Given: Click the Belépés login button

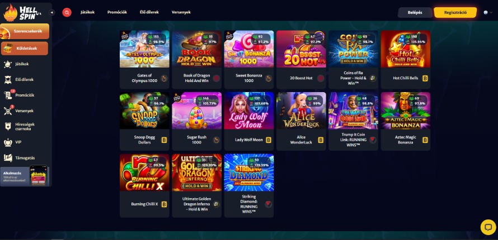Looking at the screenshot, I should (415, 12).
